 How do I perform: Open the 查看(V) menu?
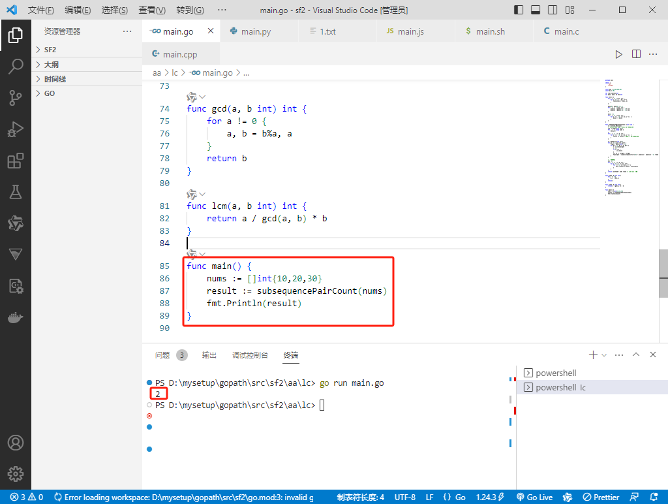coord(152,10)
